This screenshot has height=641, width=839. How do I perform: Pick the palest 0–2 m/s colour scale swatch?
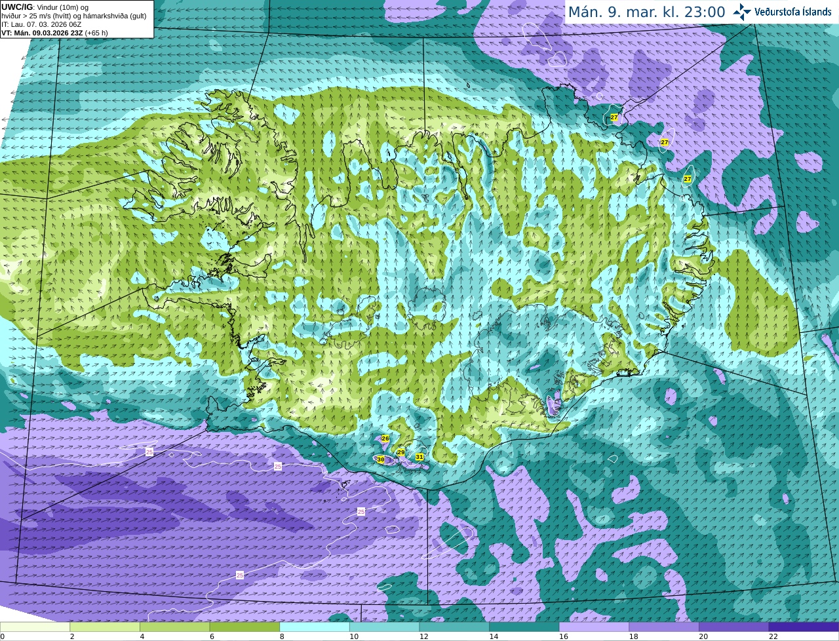[x=35, y=627]
